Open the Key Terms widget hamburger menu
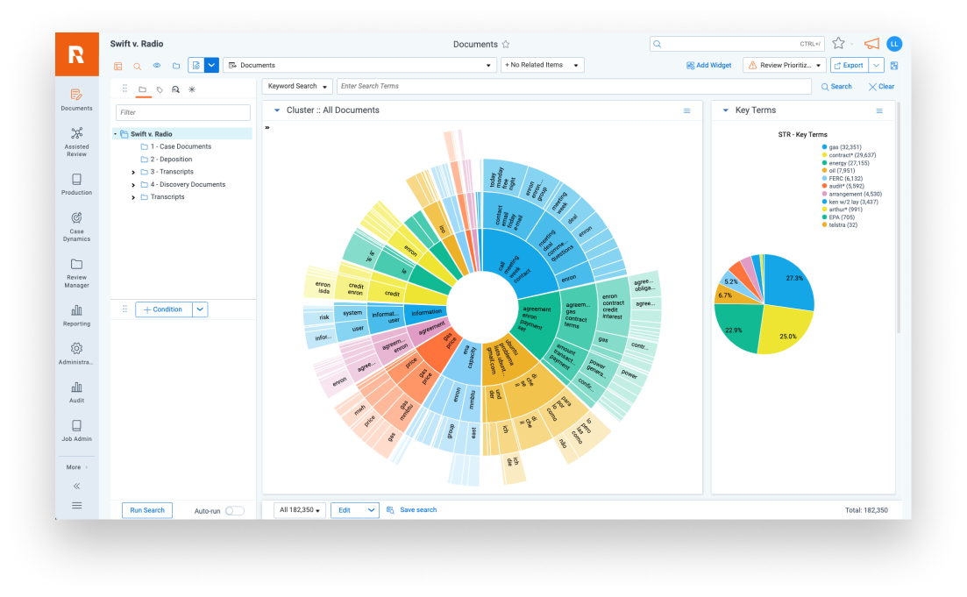 point(879,111)
